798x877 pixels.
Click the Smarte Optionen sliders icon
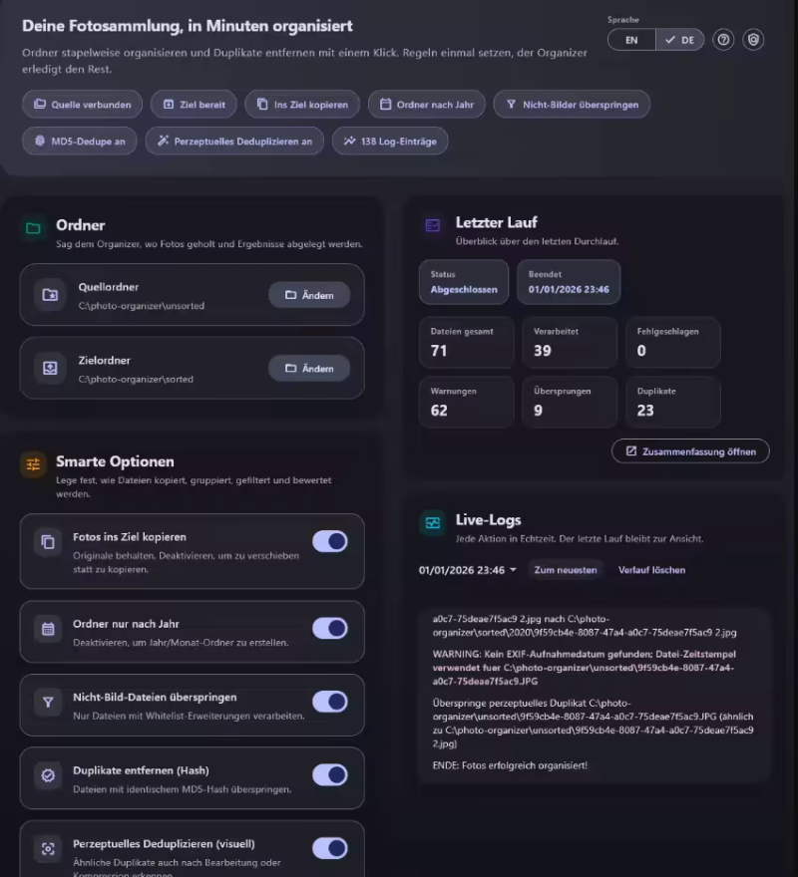point(34,463)
